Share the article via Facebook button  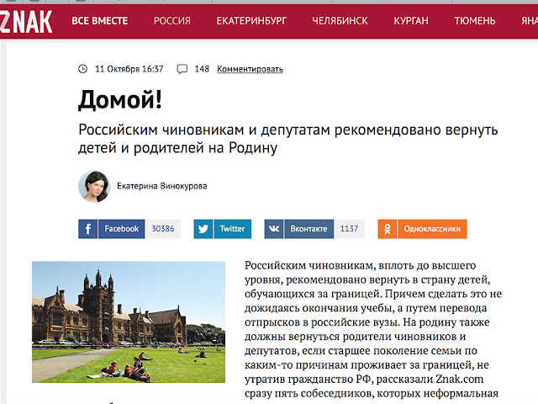tap(121, 229)
